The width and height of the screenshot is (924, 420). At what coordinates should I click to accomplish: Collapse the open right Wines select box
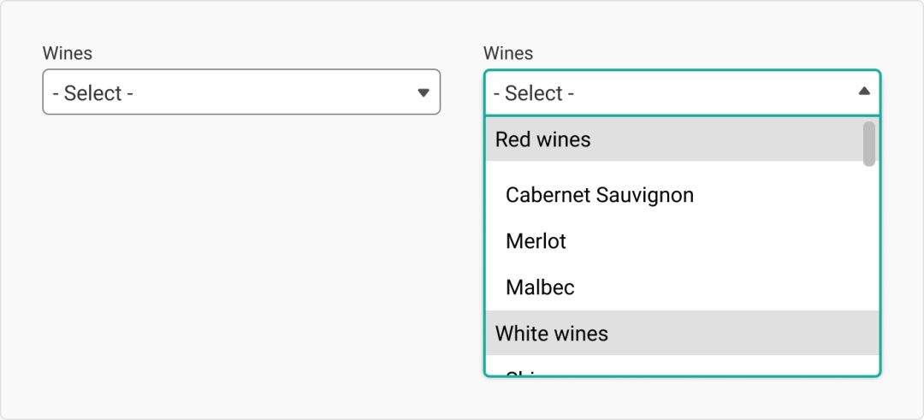click(681, 92)
